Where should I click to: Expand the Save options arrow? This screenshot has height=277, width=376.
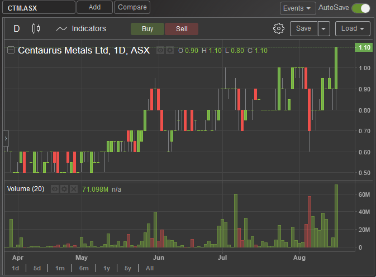323,29
